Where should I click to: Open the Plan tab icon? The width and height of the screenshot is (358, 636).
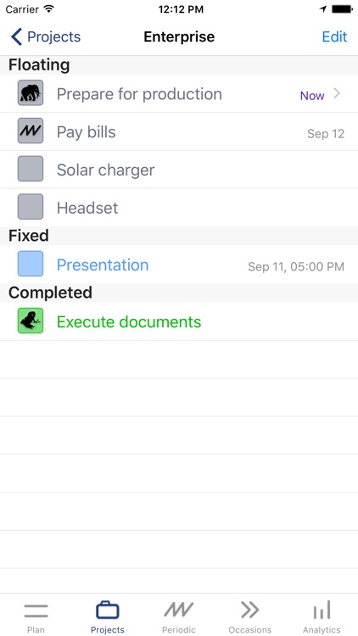coord(36,611)
